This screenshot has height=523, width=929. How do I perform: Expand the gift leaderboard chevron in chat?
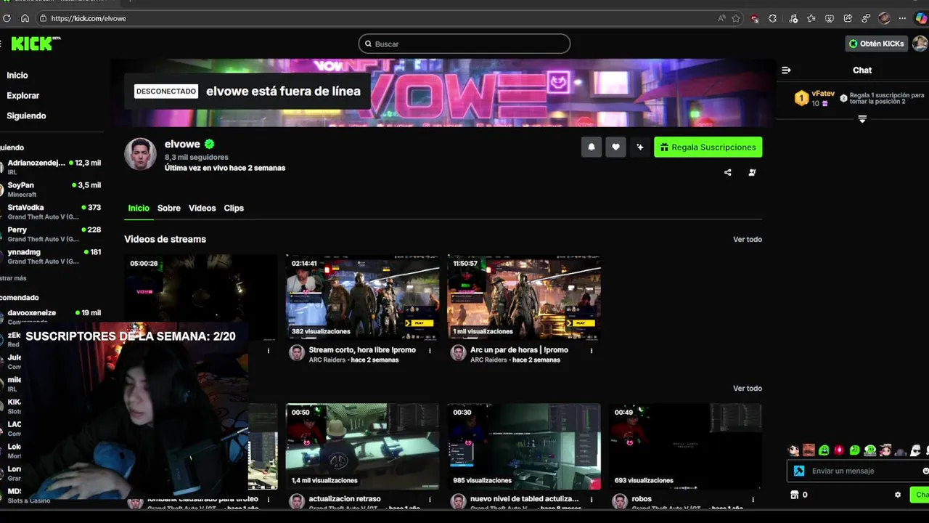pyautogui.click(x=862, y=119)
